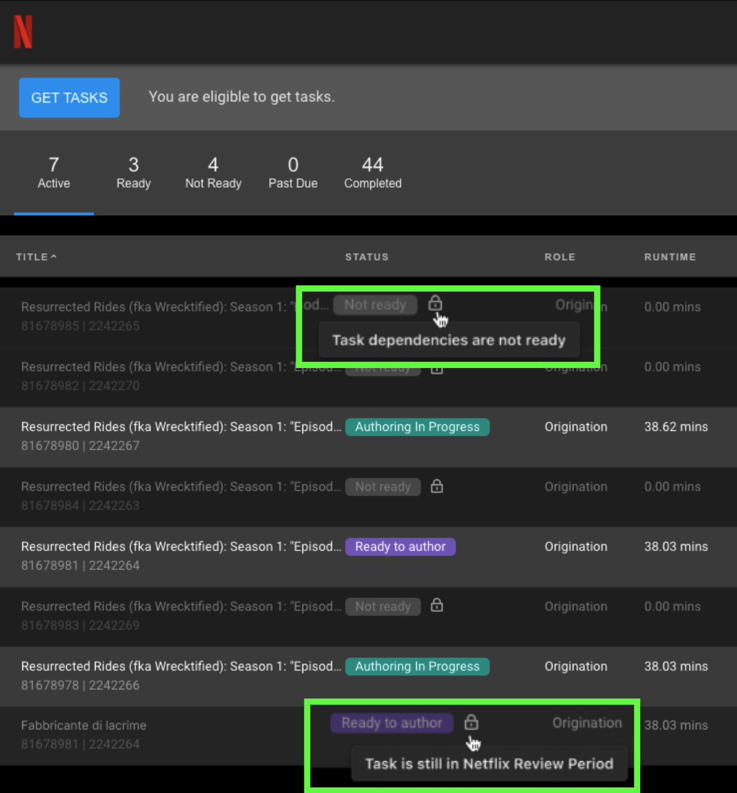Click Ready to author badge for Resurrected Rides

tap(401, 547)
